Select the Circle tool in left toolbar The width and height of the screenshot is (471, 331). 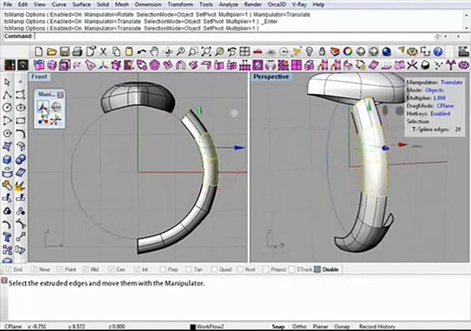pyautogui.click(x=7, y=108)
